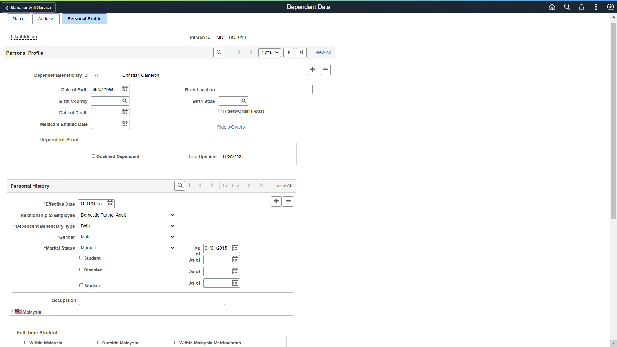The height and width of the screenshot is (347, 617).
Task: Open the Actions menu (three dots icon)
Action: [596, 7]
